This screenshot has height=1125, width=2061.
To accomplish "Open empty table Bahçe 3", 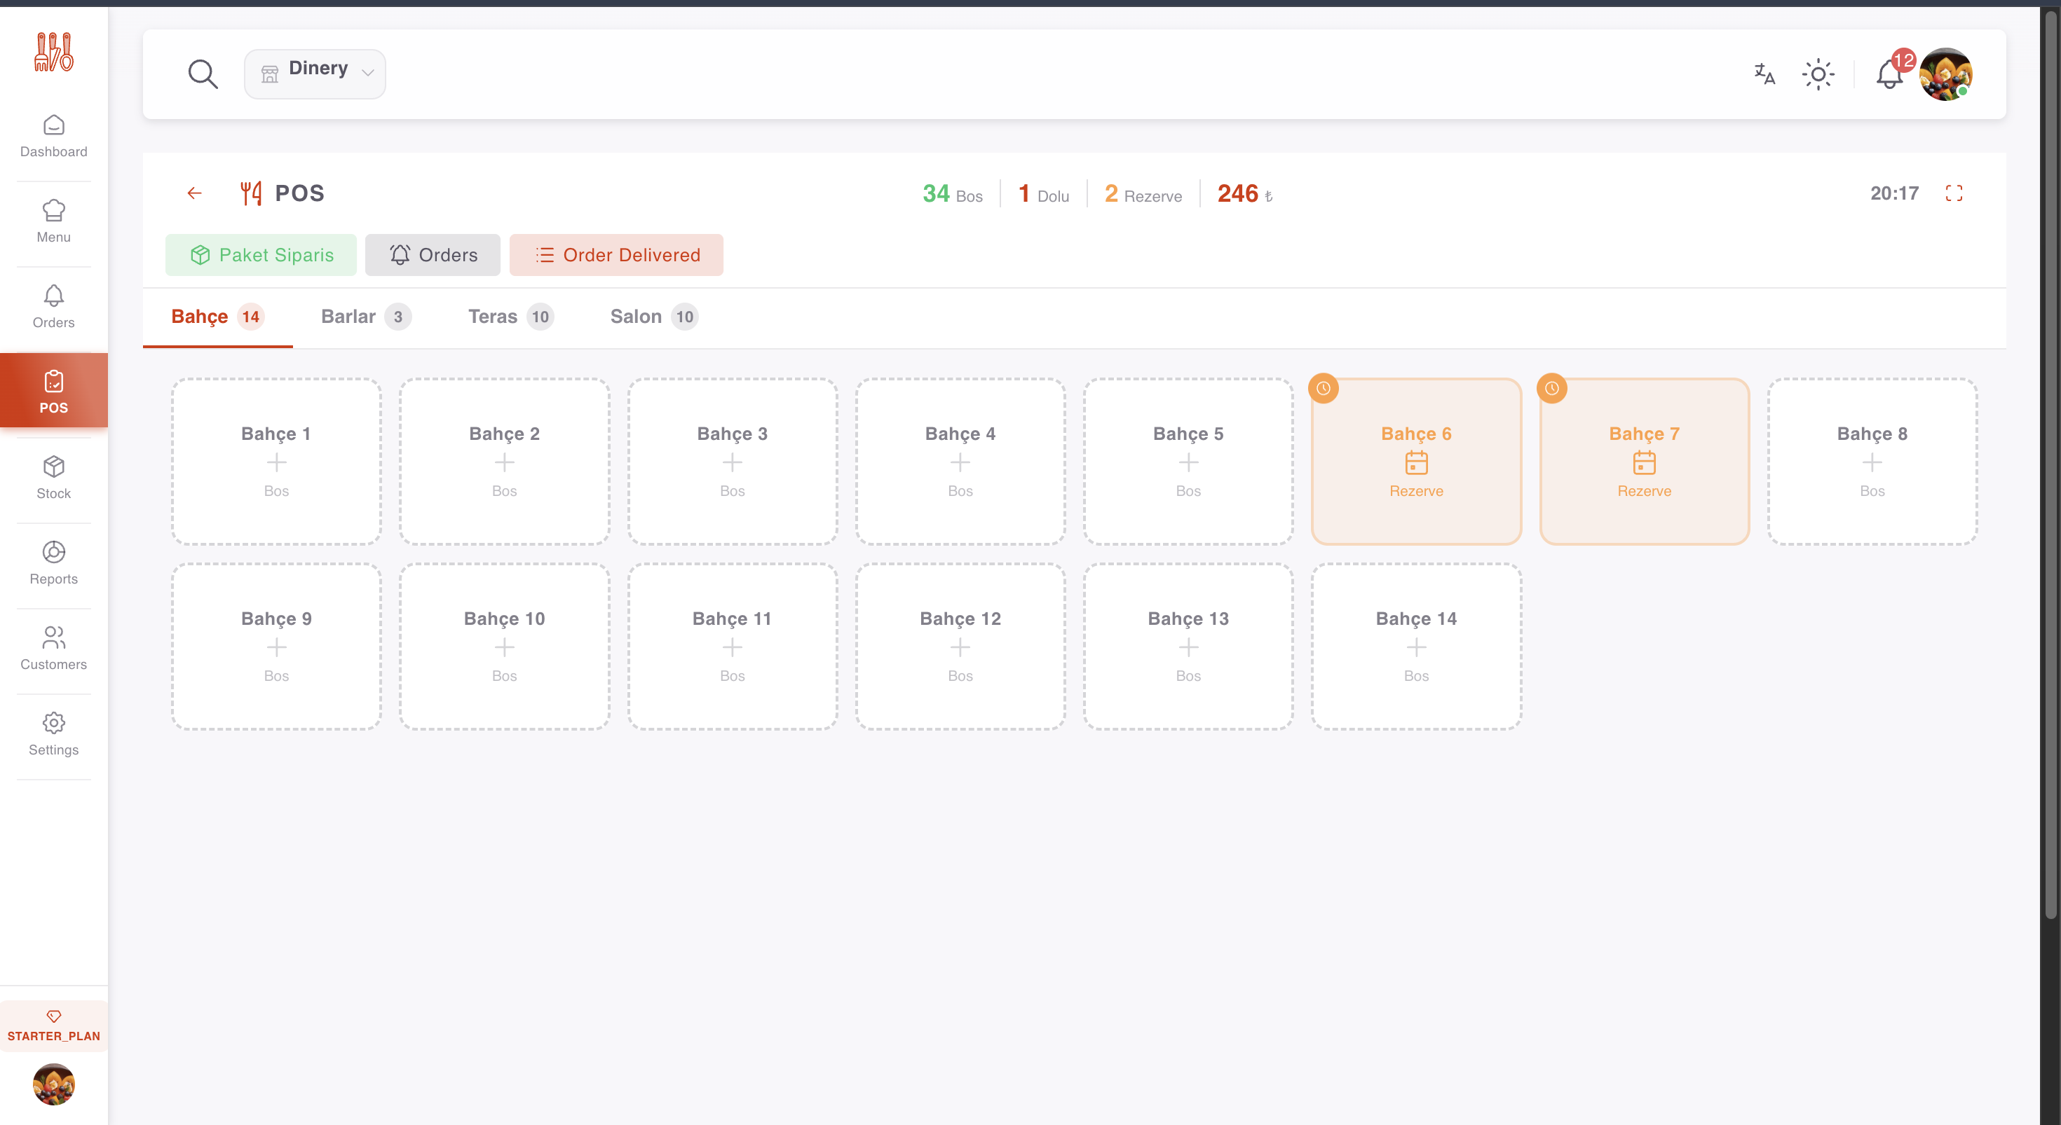I will [732, 462].
